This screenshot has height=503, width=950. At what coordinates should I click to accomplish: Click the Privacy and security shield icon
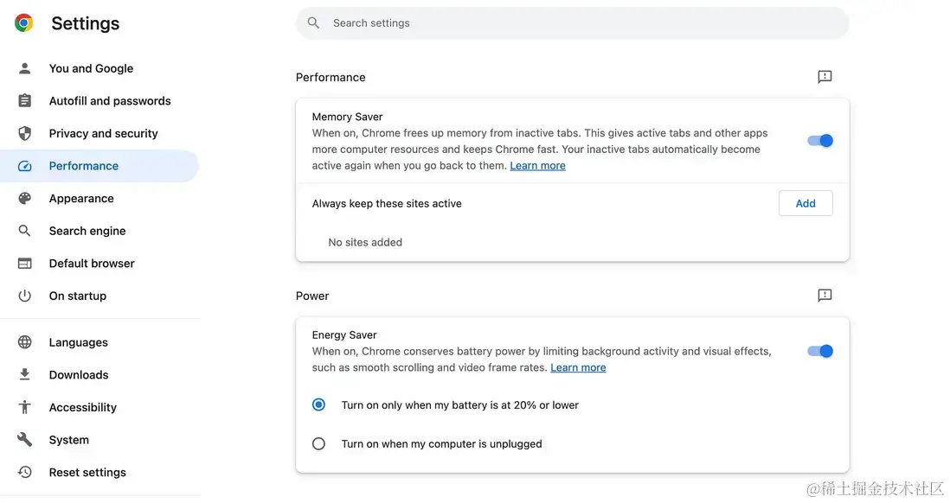click(x=24, y=133)
